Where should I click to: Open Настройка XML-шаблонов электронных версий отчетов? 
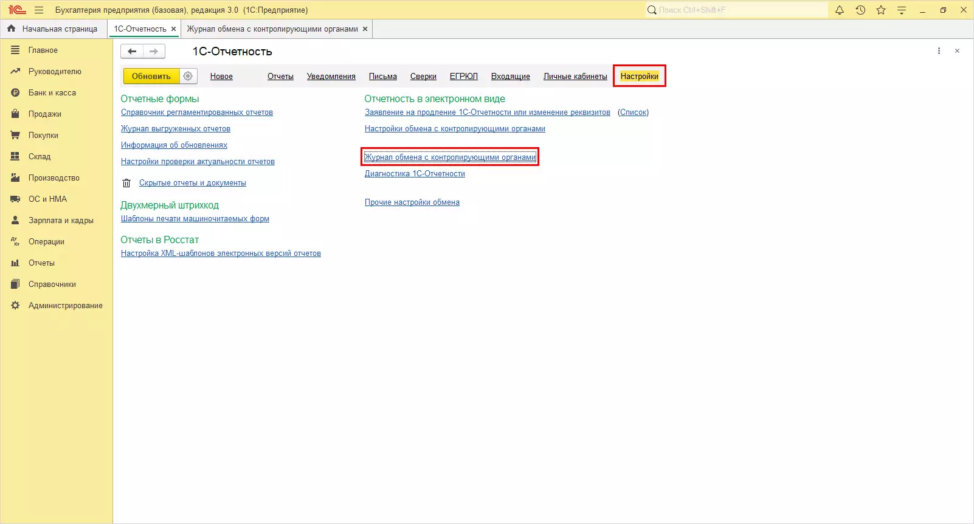pos(221,253)
